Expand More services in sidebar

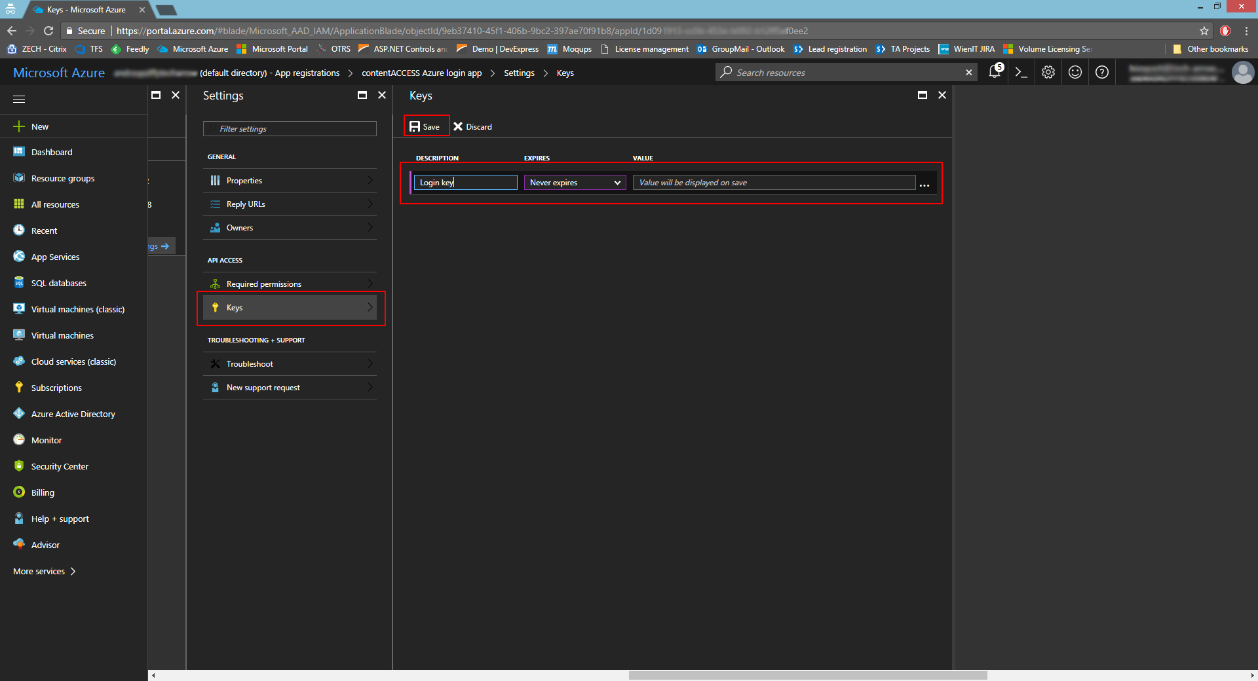(x=45, y=571)
